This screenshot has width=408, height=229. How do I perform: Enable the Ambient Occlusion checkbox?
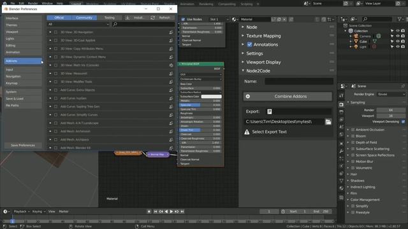click(353, 130)
